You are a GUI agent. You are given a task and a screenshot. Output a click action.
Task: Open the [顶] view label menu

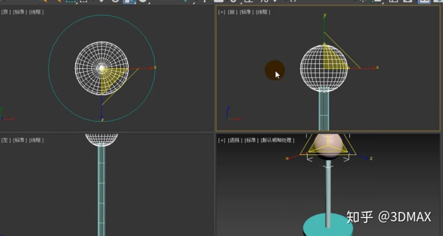point(6,12)
